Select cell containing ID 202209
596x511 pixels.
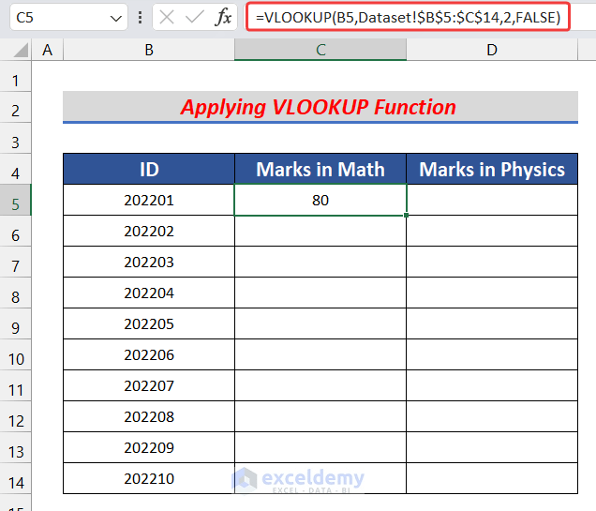149,447
